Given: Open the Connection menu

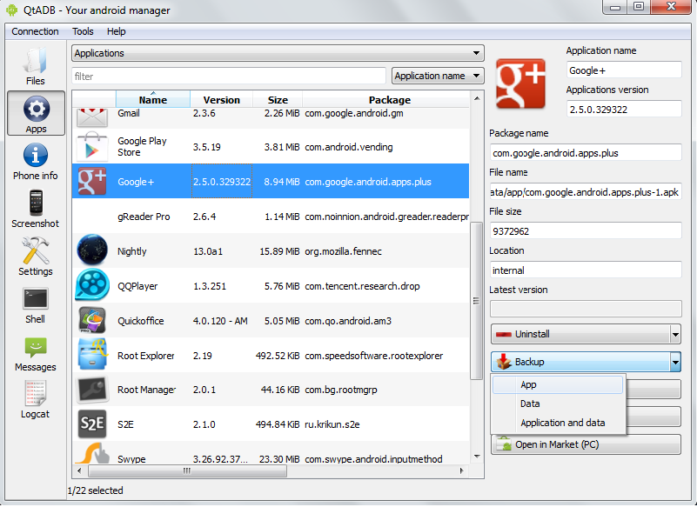Looking at the screenshot, I should point(35,31).
